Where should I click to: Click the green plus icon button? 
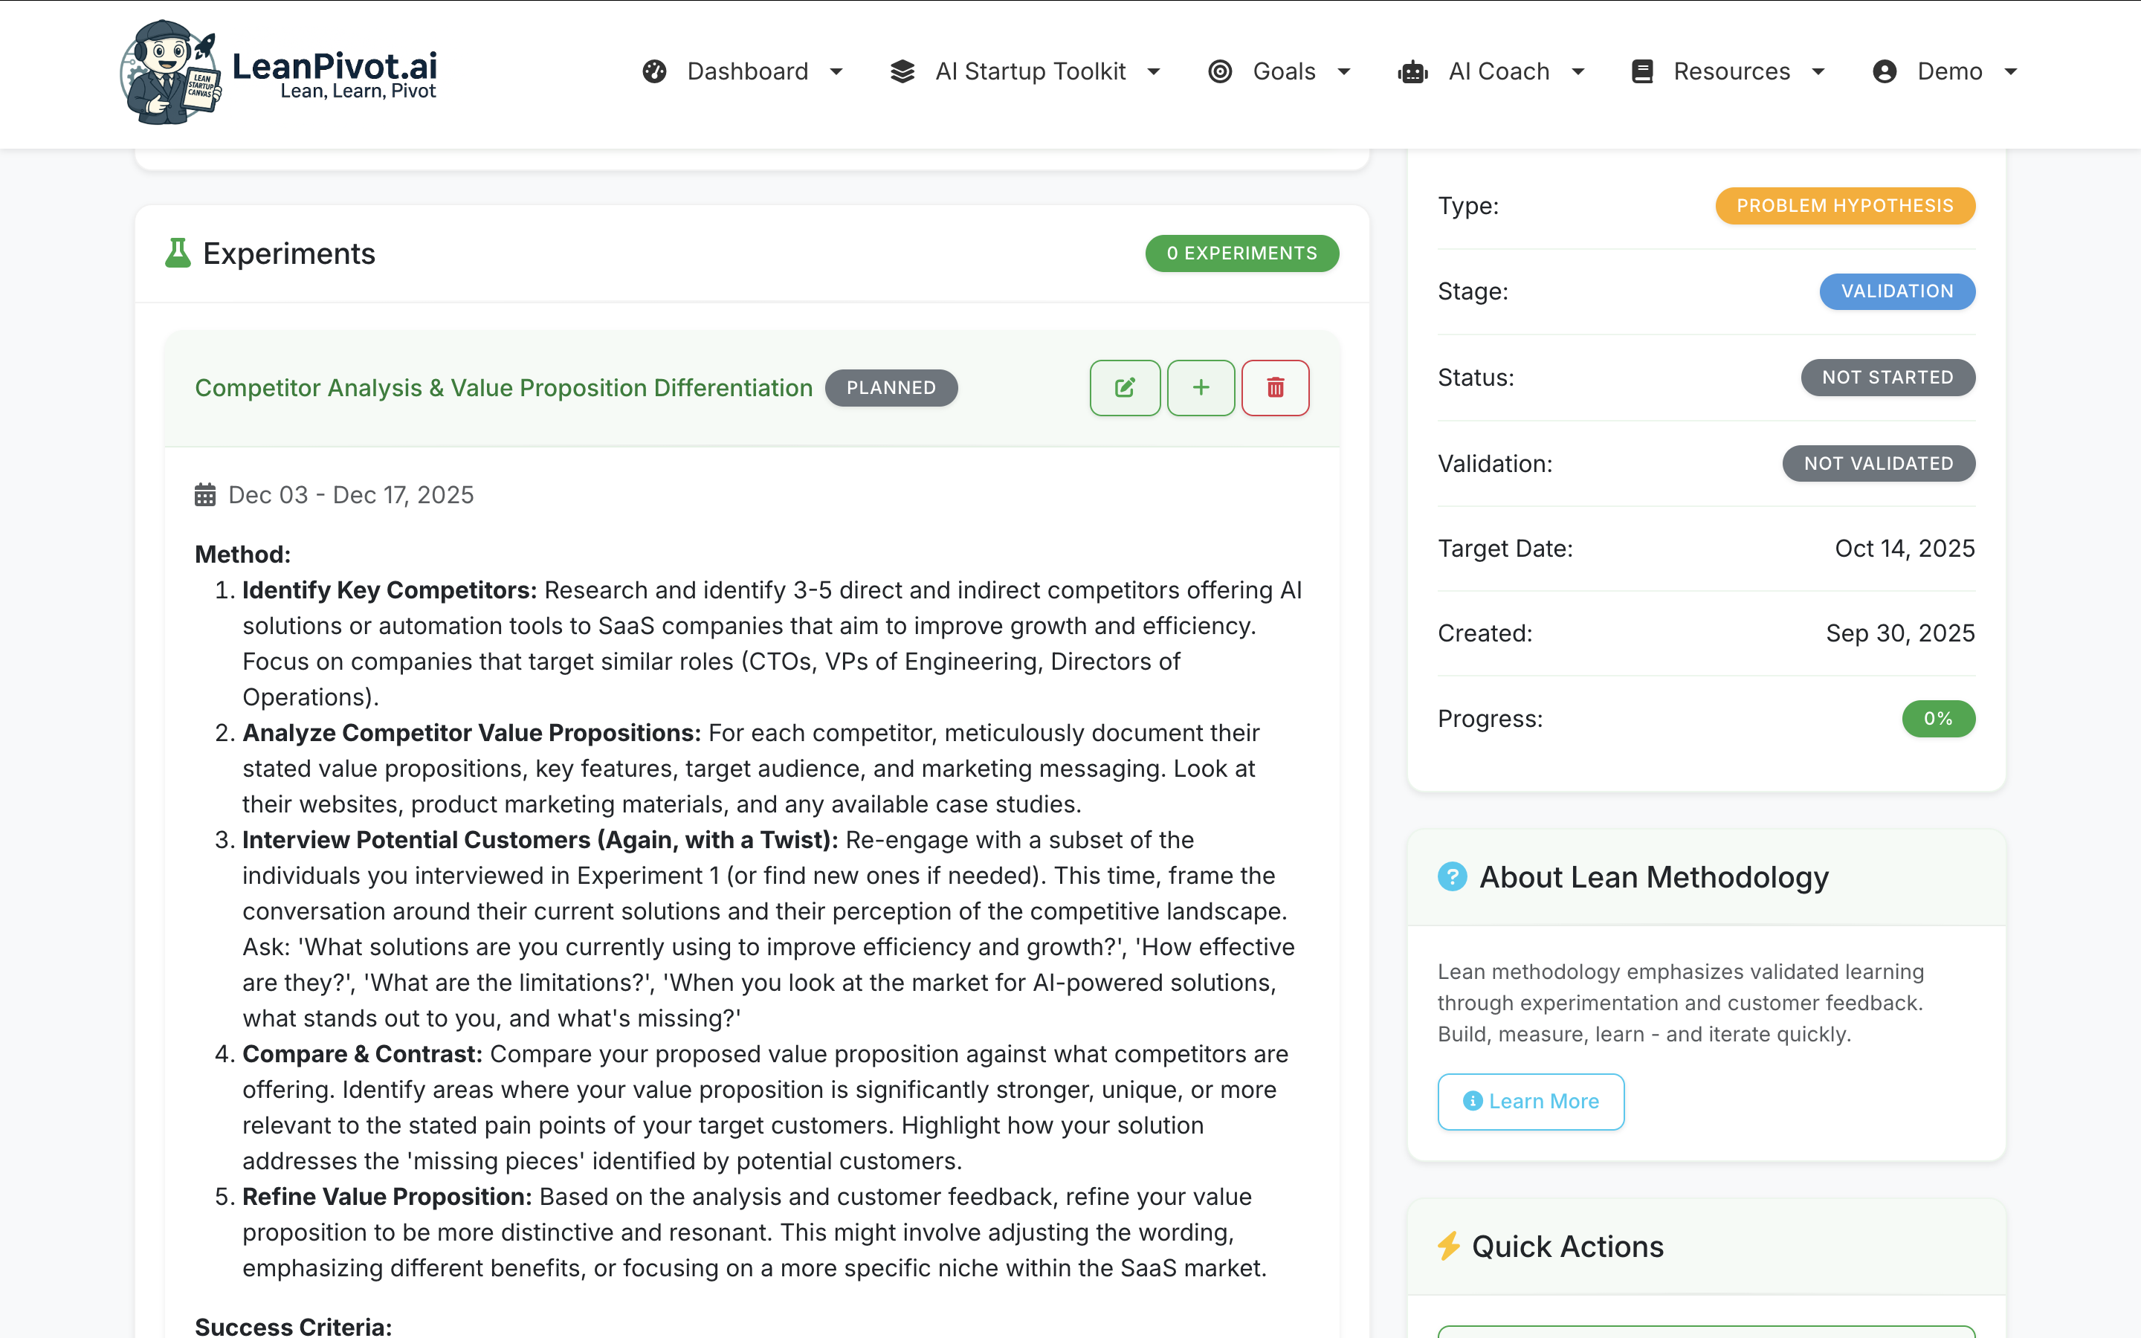pyautogui.click(x=1201, y=387)
